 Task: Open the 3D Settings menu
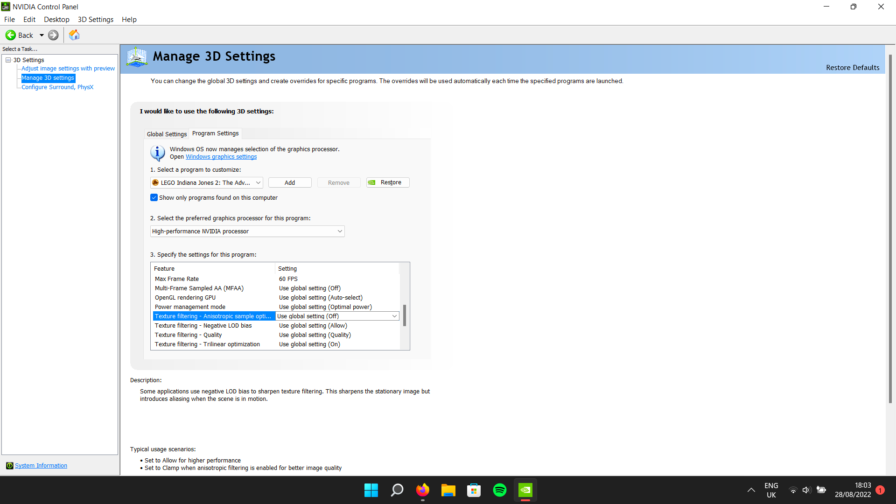pos(96,20)
